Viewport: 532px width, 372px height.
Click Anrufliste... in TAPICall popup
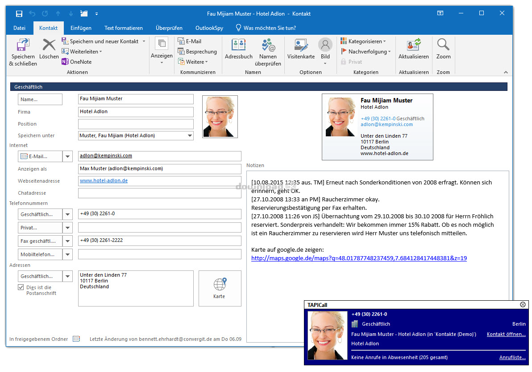click(512, 357)
